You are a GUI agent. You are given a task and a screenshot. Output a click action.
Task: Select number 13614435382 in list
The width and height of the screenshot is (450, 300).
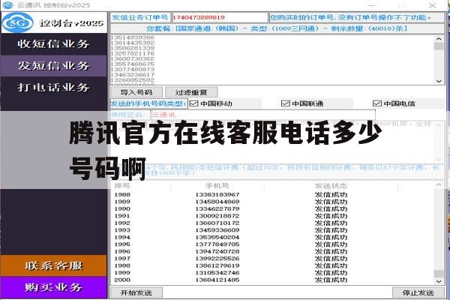coord(133,43)
